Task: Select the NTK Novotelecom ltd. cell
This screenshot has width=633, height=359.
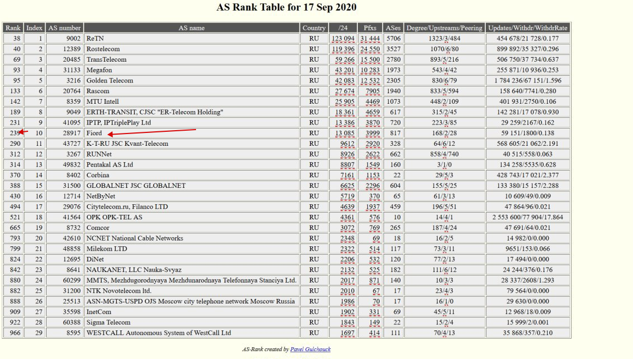Action: 192,291
